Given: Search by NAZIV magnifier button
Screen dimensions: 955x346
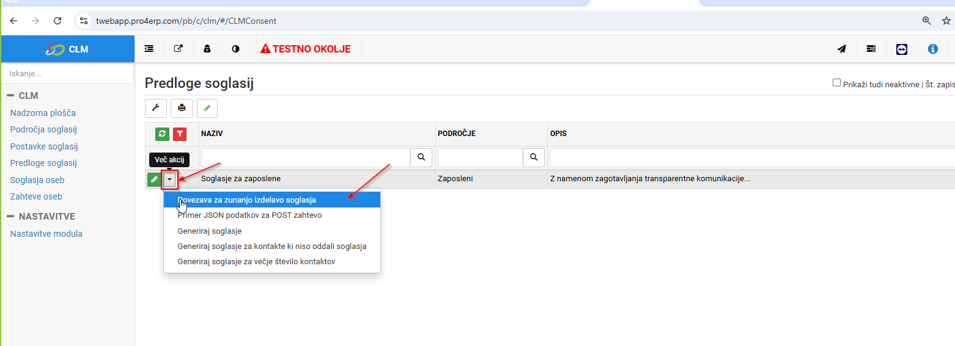Looking at the screenshot, I should point(421,157).
